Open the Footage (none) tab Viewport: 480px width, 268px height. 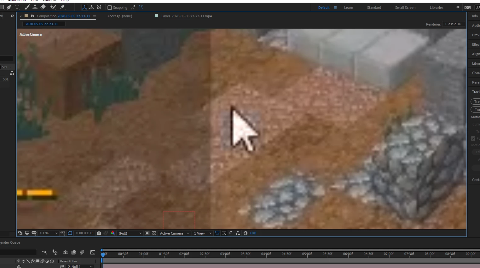click(120, 16)
